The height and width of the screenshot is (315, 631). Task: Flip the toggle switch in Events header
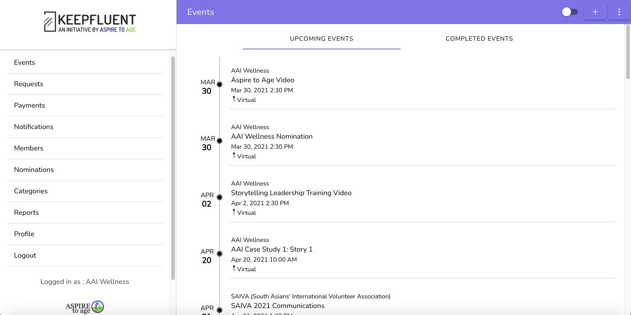570,12
